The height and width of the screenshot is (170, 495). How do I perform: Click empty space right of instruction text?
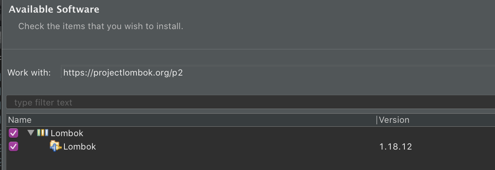pos(316,27)
